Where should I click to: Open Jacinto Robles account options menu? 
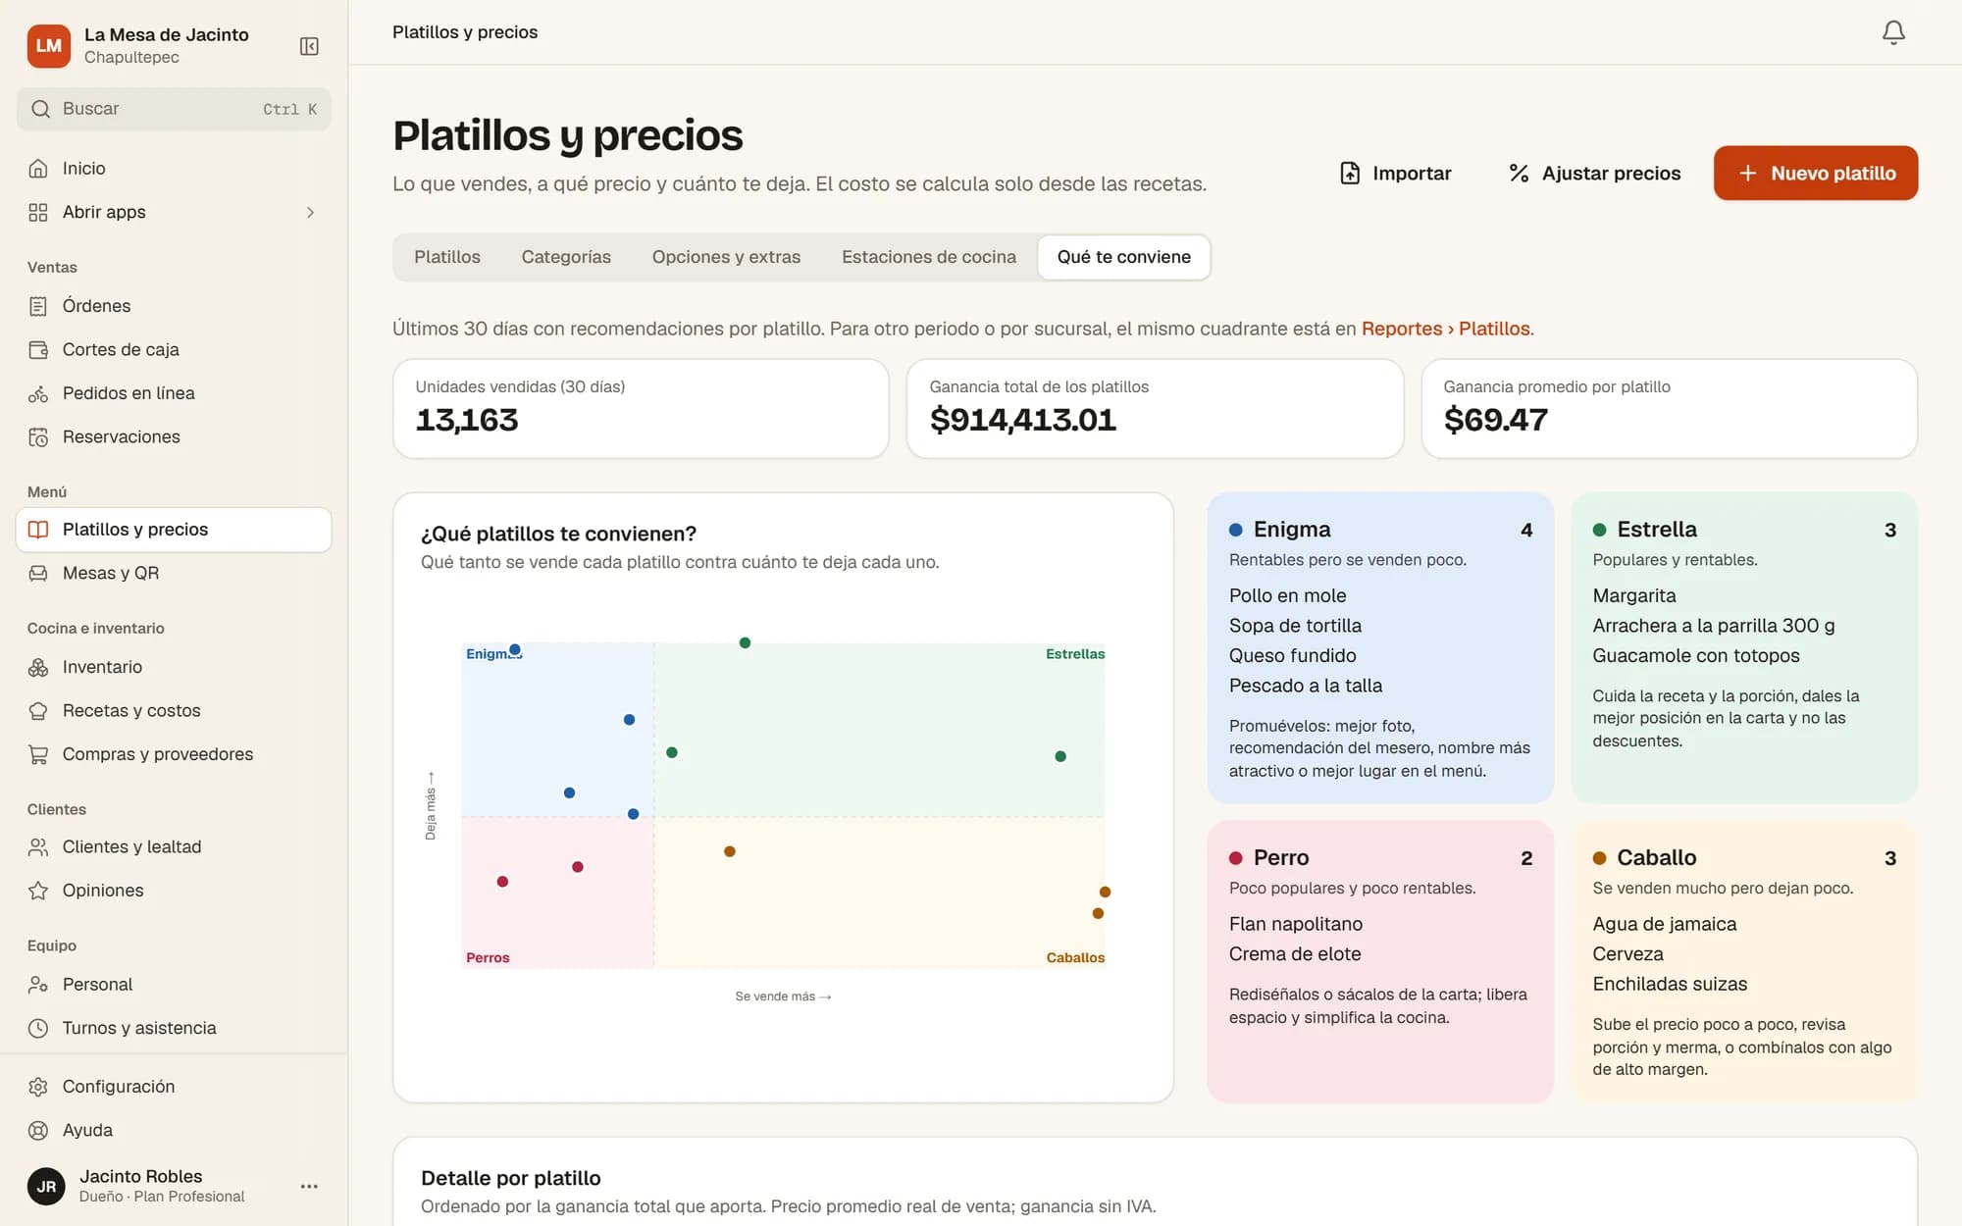click(309, 1186)
